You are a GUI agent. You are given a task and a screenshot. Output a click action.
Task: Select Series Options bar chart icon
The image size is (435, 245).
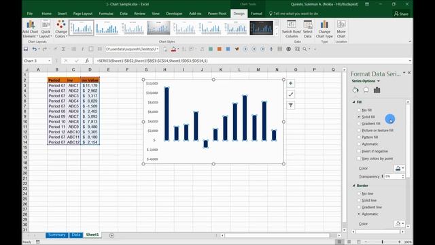[377, 90]
